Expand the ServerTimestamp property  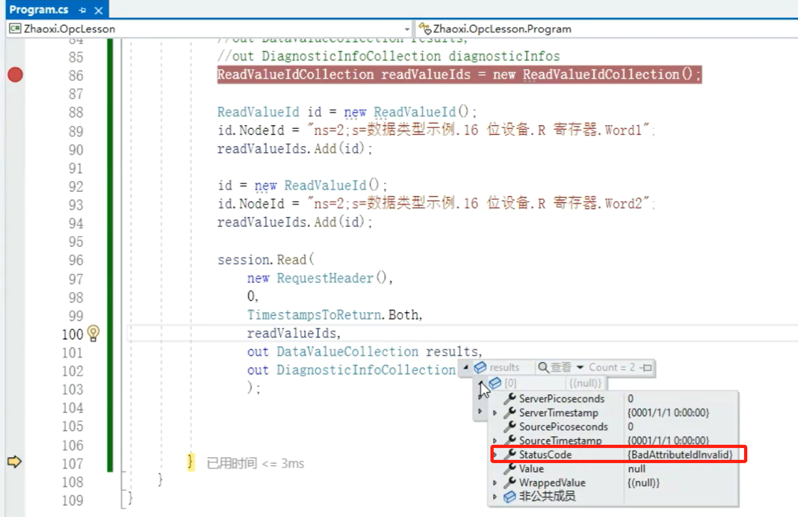tap(495, 413)
